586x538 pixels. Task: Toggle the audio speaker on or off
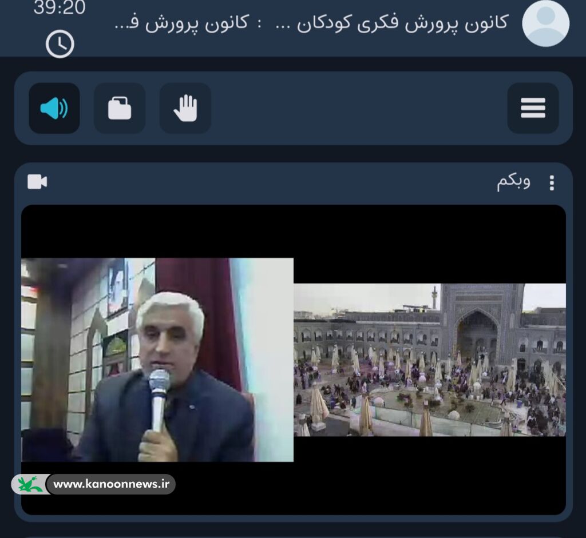coord(54,108)
